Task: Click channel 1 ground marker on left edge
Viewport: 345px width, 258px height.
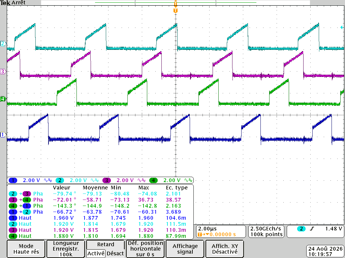Action: pyautogui.click(x=3, y=134)
